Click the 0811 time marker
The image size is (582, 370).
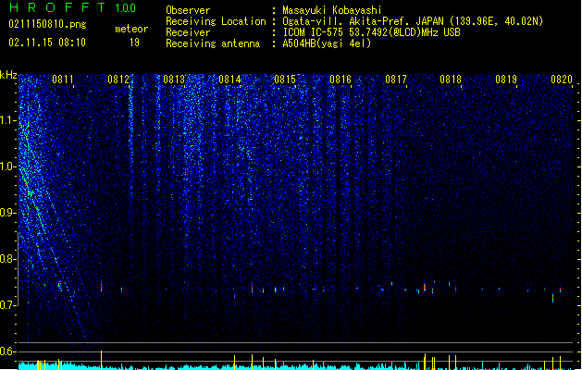pyautogui.click(x=63, y=80)
